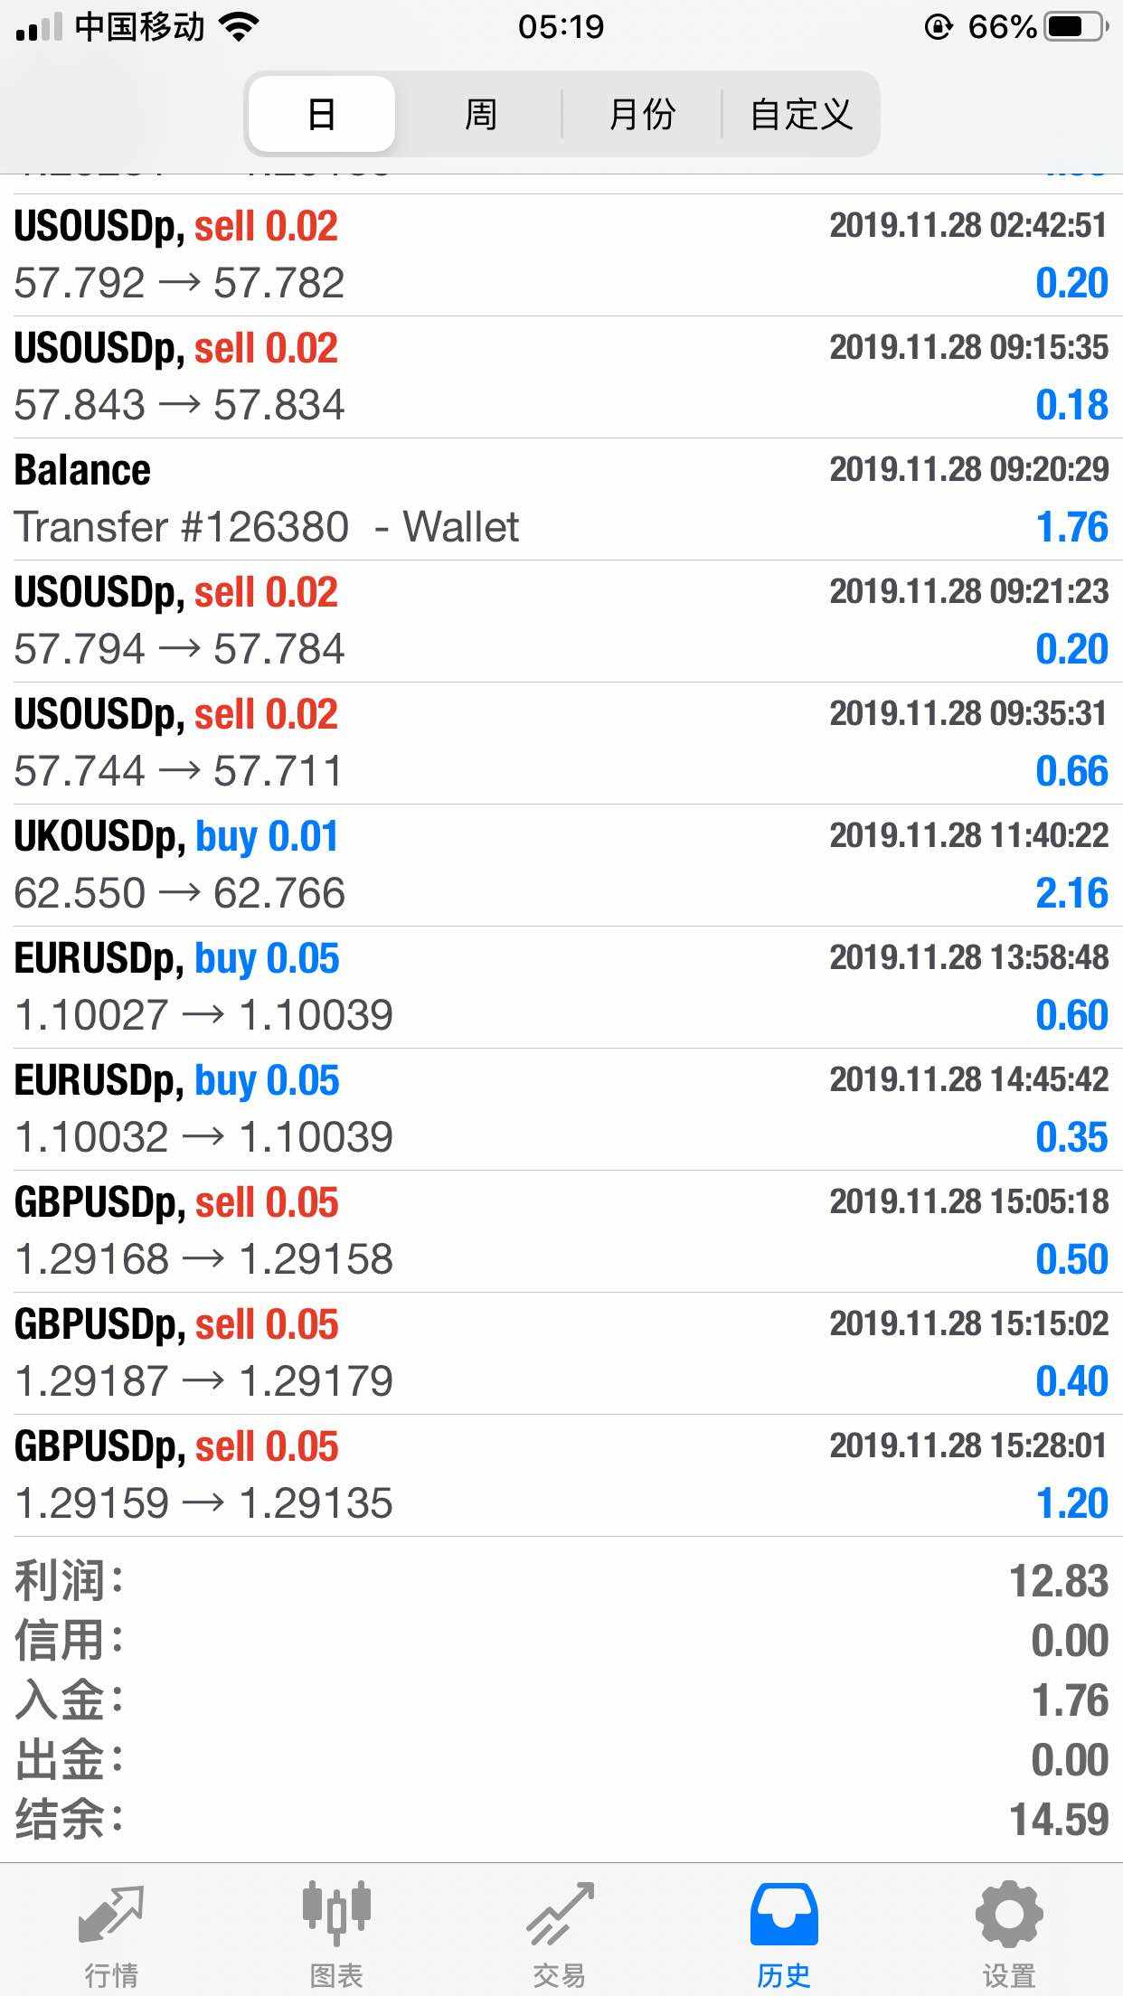Select EURUSDp trade closed at 13:58:48
Viewport: 1123px width, 1996px height.
(561, 987)
